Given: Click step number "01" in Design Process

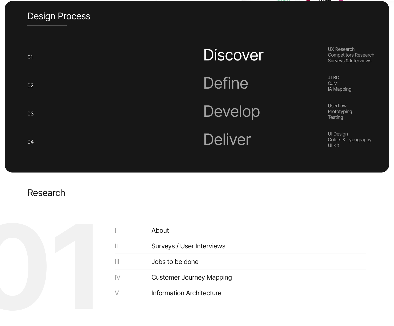Looking at the screenshot, I should [x=30, y=57].
